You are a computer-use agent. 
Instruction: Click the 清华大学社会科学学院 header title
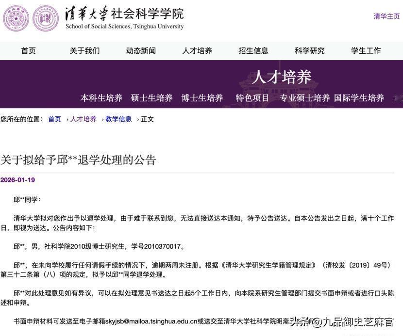tap(124, 14)
